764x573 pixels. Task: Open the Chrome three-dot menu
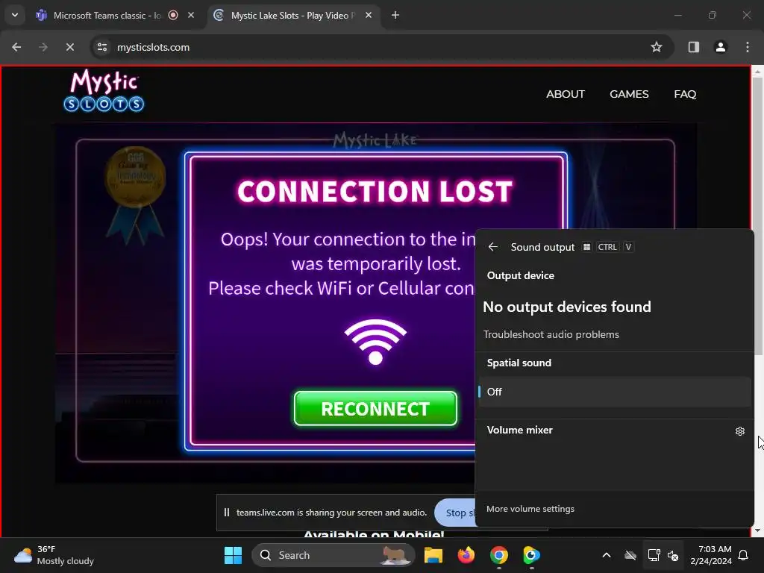tap(748, 47)
